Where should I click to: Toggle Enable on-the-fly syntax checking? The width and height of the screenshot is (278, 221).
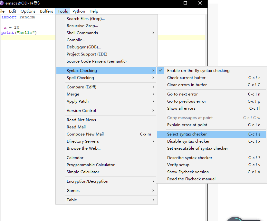(x=198, y=71)
